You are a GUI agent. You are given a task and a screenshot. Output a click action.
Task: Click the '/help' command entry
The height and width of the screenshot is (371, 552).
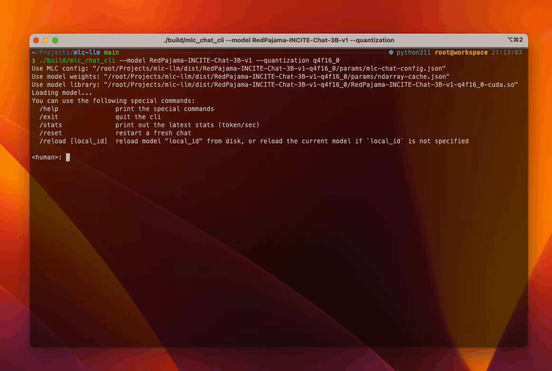click(x=48, y=109)
